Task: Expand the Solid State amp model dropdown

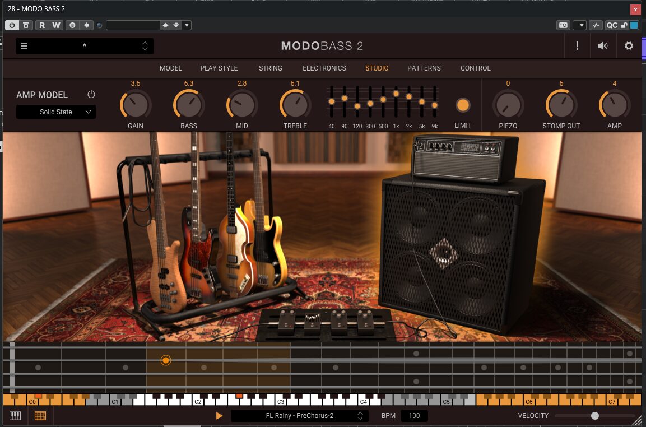Action: 56,112
